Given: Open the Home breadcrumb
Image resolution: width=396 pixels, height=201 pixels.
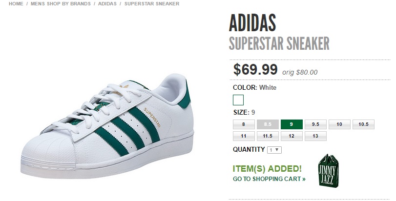Looking at the screenshot, I should pyautogui.click(x=16, y=3).
